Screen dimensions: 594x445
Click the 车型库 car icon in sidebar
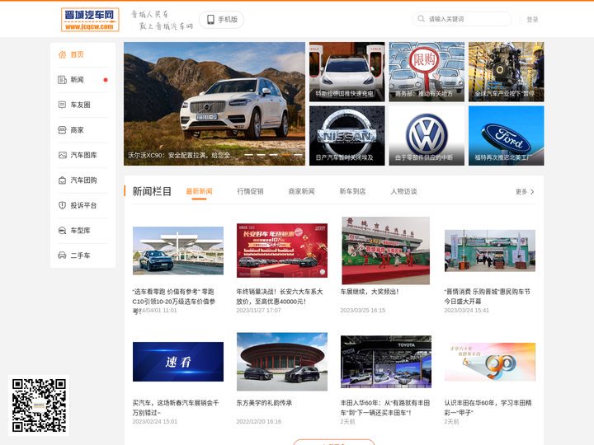(62, 231)
